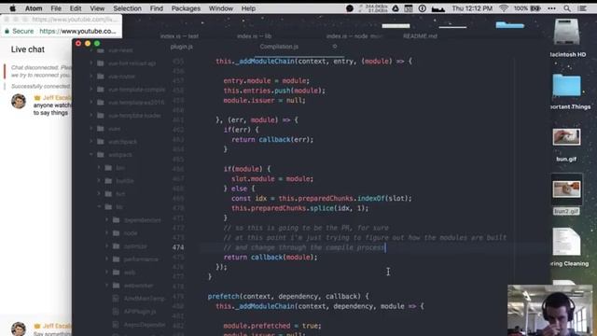Open the Window menu in menu bar
The height and width of the screenshot is (336, 597).
221,8
